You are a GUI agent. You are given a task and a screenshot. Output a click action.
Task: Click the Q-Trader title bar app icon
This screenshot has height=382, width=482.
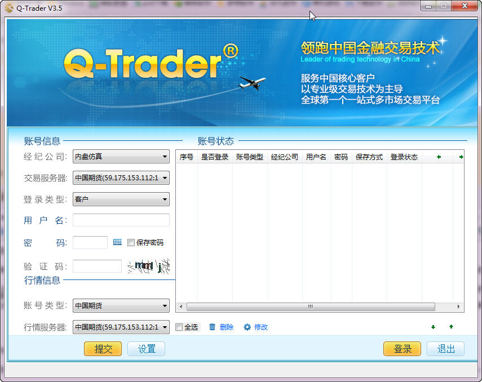pyautogui.click(x=9, y=8)
